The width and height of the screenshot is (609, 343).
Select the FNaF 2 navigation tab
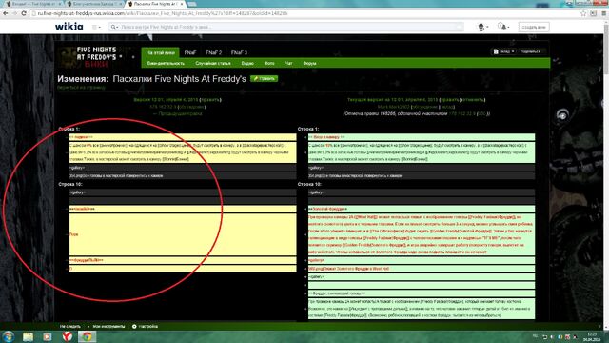tap(213, 52)
